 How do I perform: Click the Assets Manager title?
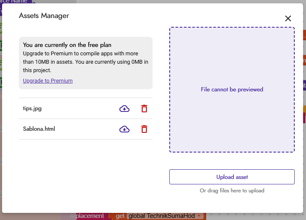coord(44,16)
